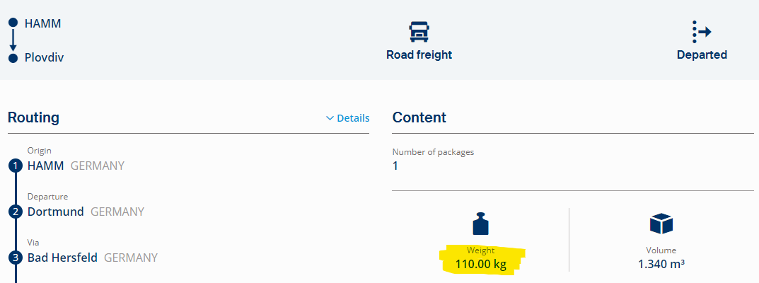Click the weight scale icon
The image size is (759, 283).
click(x=480, y=224)
